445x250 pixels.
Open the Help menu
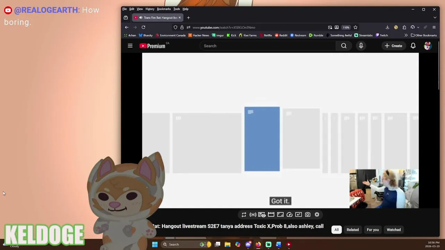(186, 9)
